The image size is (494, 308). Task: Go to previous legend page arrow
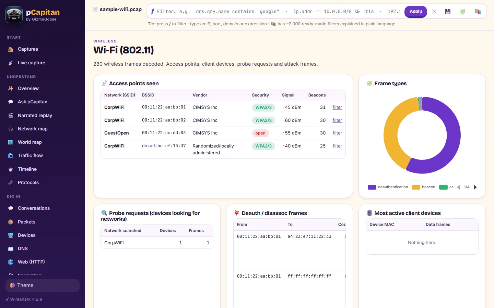click(458, 187)
